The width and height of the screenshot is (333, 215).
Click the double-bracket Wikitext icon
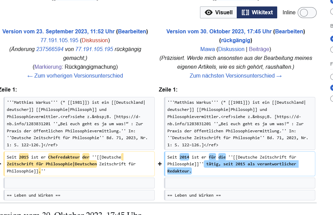tap(245, 13)
